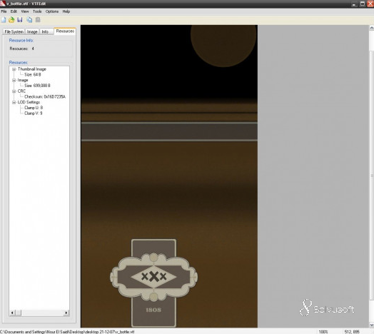
Task: Select the CRC tree item
Action: pos(21,91)
